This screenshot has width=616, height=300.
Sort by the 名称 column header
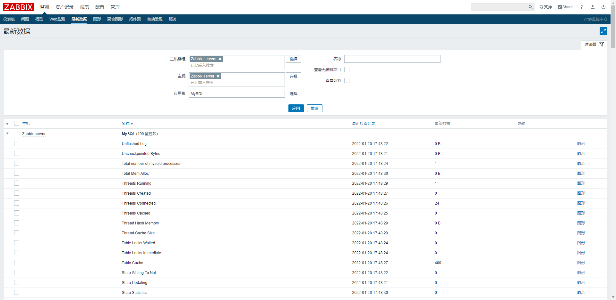(x=127, y=124)
